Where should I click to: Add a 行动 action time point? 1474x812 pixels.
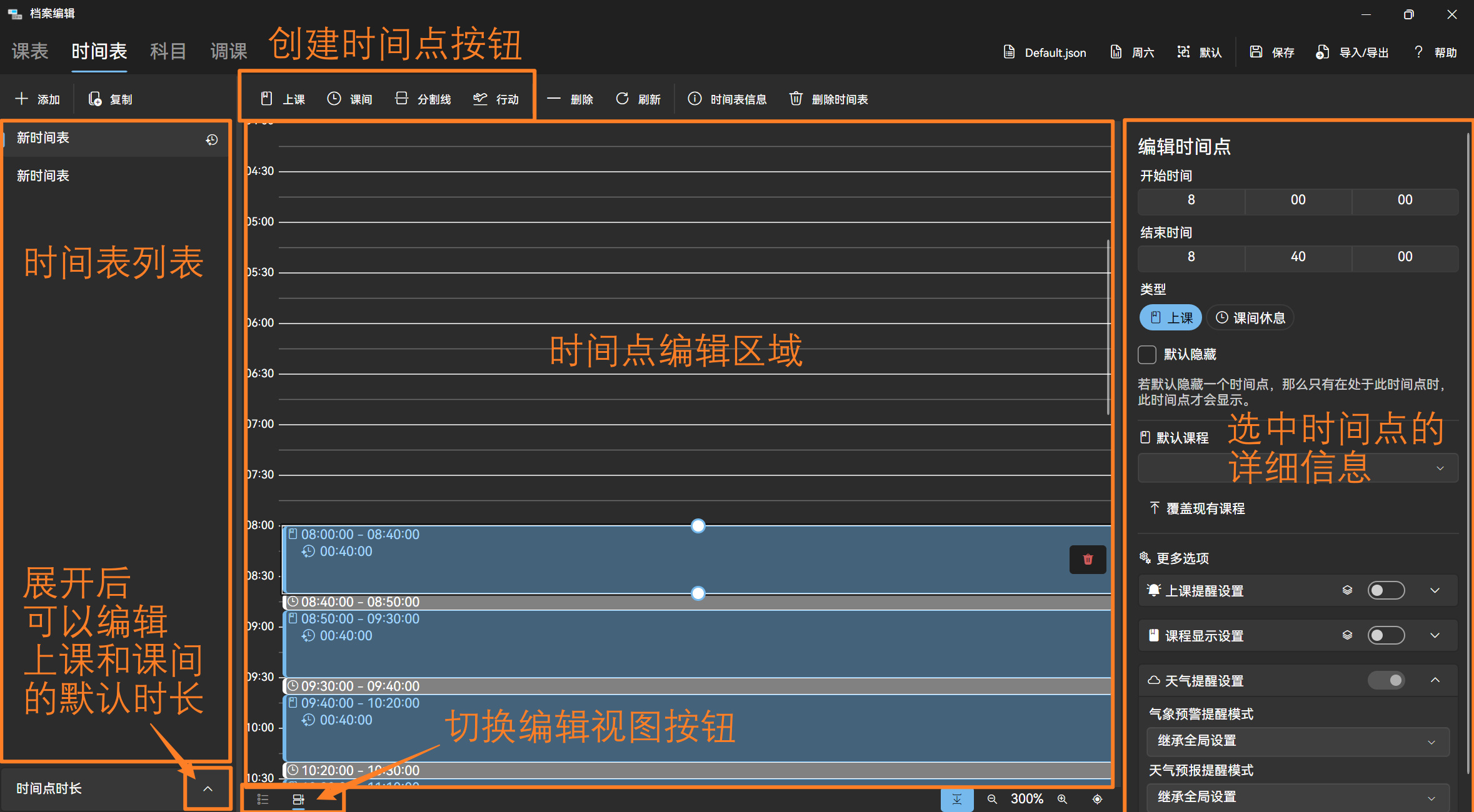[x=496, y=99]
